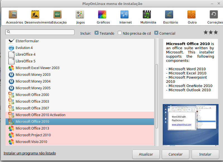Viewport: 223px width, 162px height.
Task: Select the Desenvolvimento category icon
Action: pos(35,17)
